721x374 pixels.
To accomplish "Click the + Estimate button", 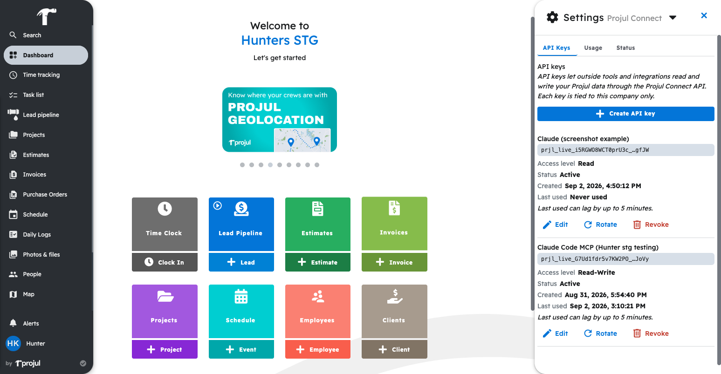I will [318, 262].
